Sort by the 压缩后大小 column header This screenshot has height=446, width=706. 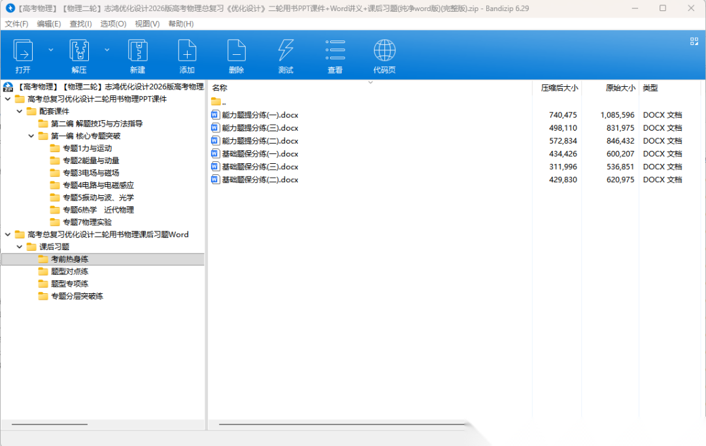point(559,88)
